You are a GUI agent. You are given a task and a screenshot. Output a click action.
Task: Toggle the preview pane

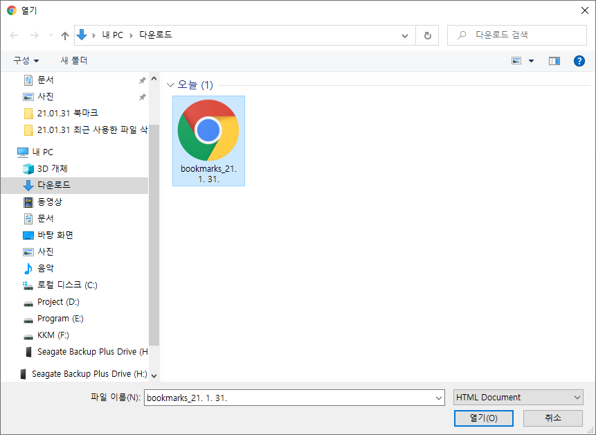point(554,61)
